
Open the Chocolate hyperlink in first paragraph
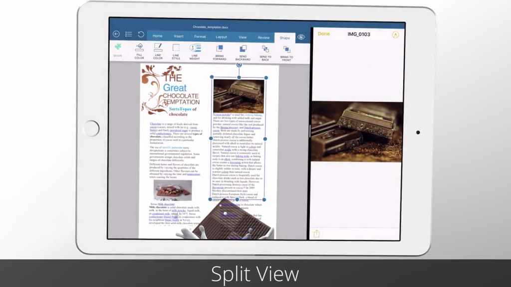pyautogui.click(x=156, y=124)
